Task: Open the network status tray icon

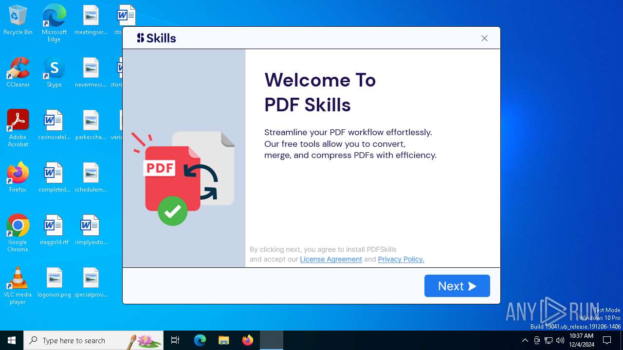Action: pyautogui.click(x=549, y=340)
